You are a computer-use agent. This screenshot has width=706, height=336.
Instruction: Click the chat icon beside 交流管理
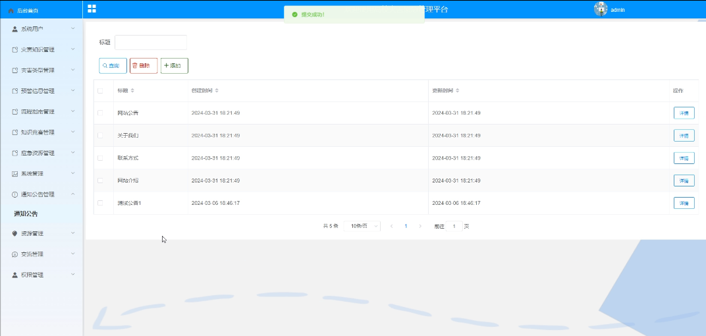(x=15, y=254)
